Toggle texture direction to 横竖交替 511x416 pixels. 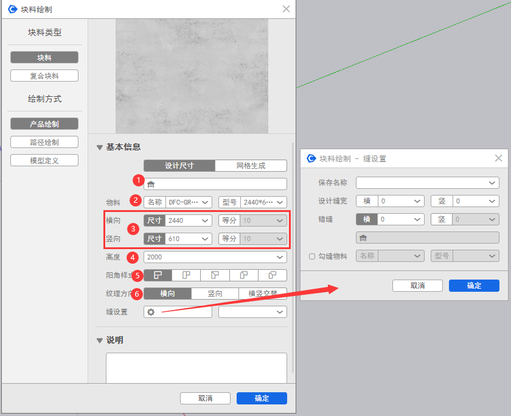pyautogui.click(x=263, y=294)
